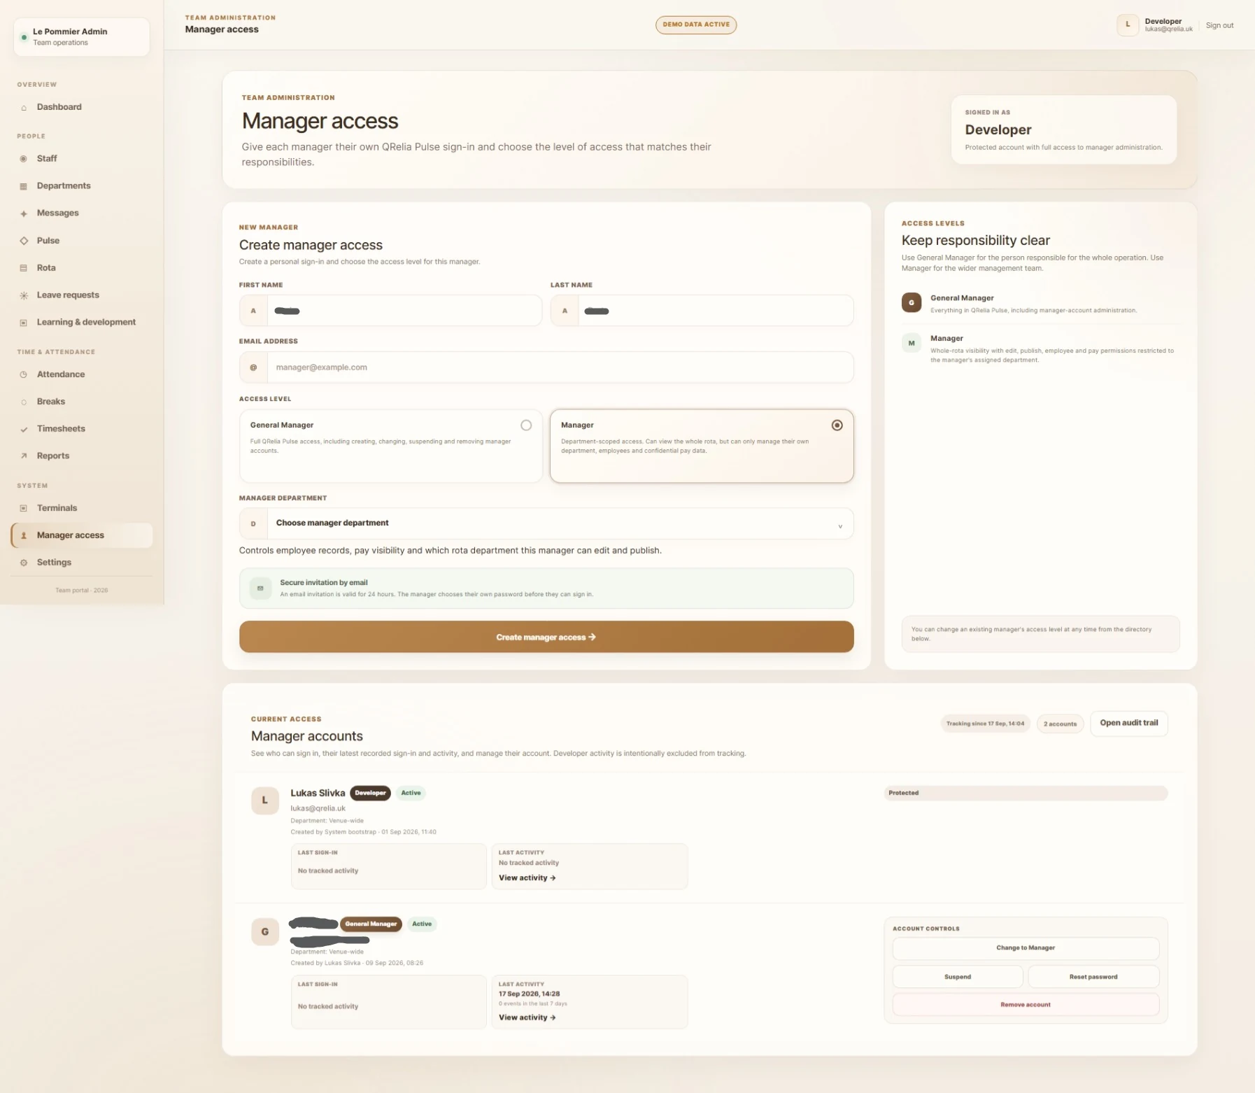Image resolution: width=1255 pixels, height=1093 pixels.
Task: Select the Manager access level radio
Action: pos(837,425)
